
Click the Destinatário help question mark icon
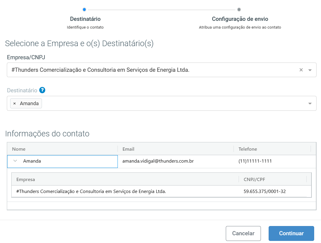pyautogui.click(x=42, y=90)
